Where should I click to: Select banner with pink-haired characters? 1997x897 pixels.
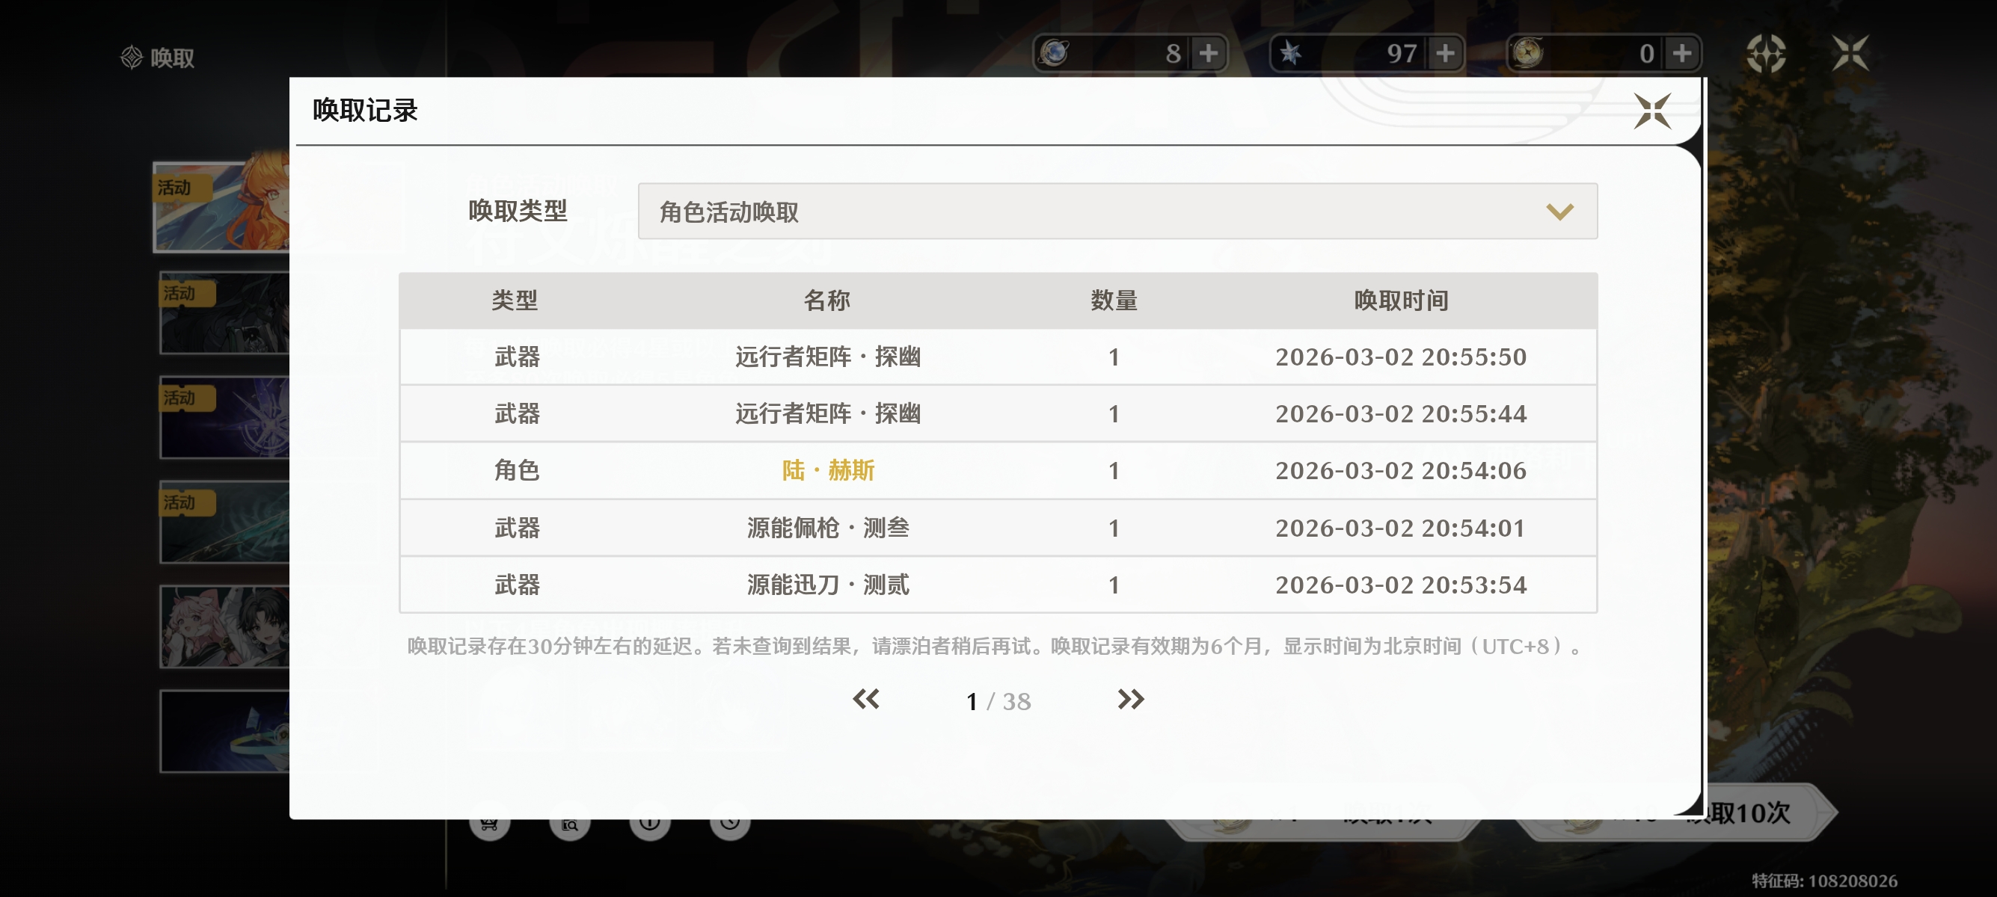point(225,626)
